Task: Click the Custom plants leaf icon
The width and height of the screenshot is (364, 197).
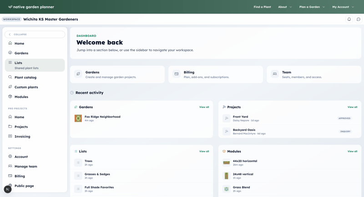Action: click(x=10, y=87)
